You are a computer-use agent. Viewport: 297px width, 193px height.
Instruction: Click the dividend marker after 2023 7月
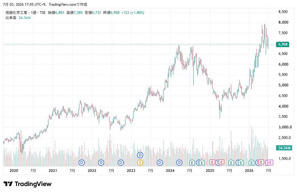coord(160,162)
